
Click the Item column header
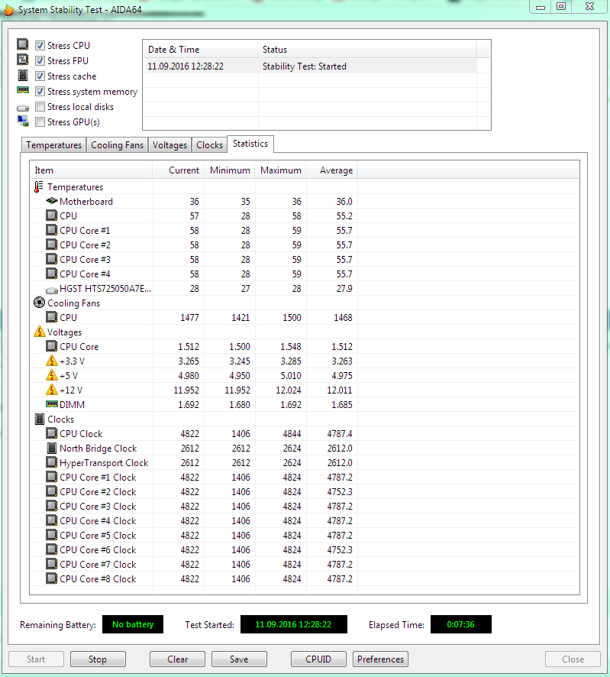tap(91, 170)
